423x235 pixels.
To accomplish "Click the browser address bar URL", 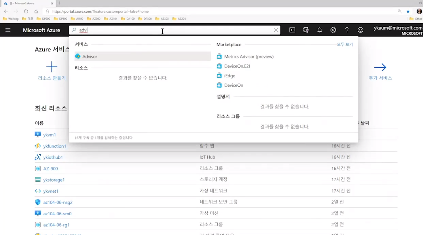I will (100, 11).
